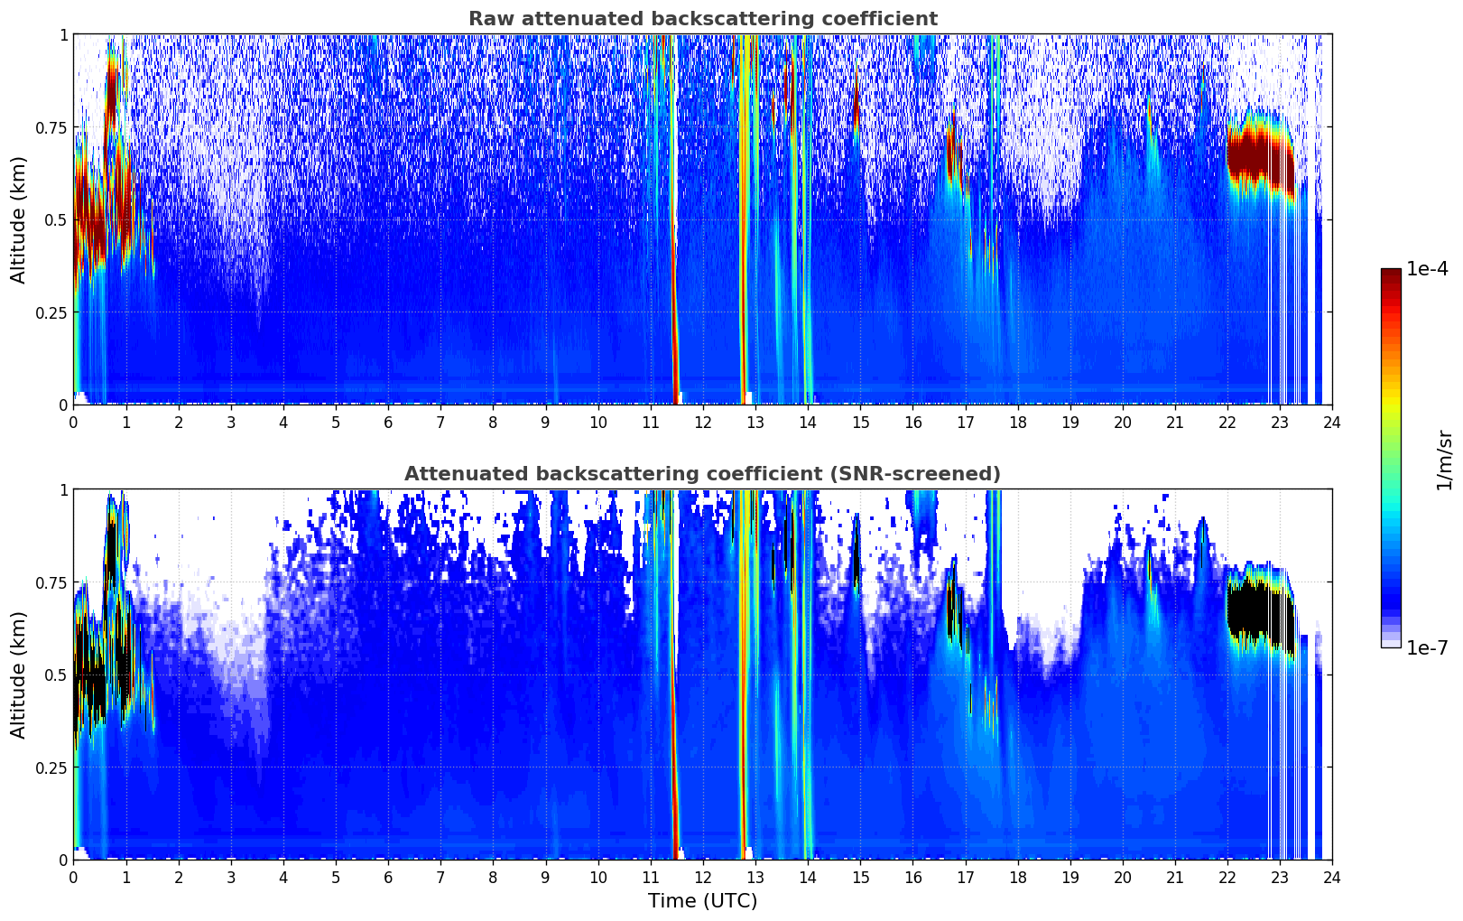Click the 'Time (UTC)' axis label

click(x=702, y=901)
